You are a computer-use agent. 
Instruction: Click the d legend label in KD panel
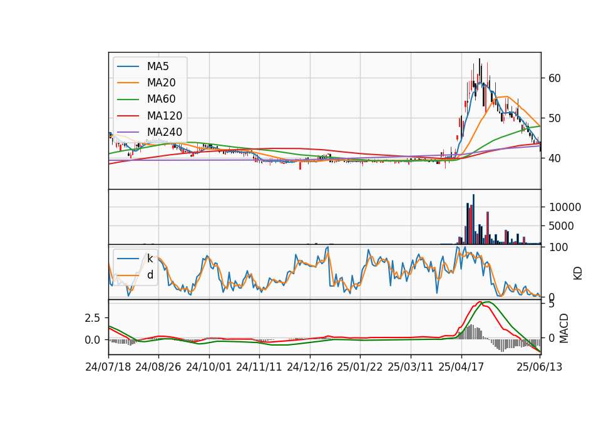pyautogui.click(x=150, y=275)
